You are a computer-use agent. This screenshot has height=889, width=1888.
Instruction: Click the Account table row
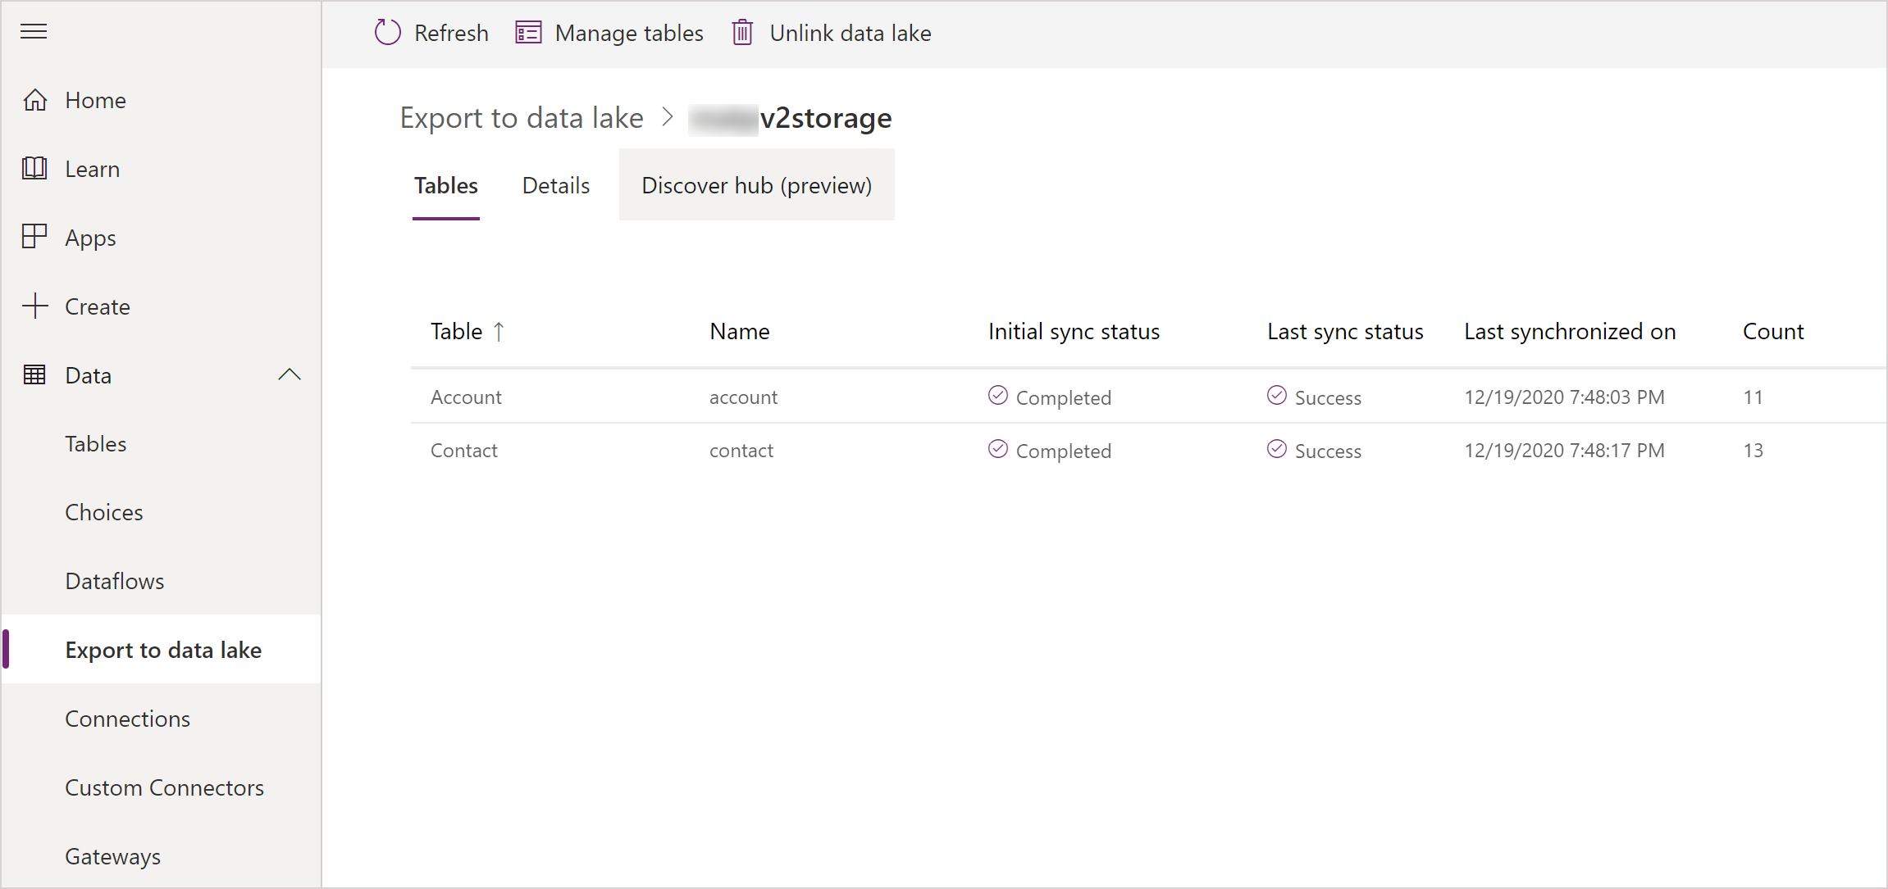point(463,397)
